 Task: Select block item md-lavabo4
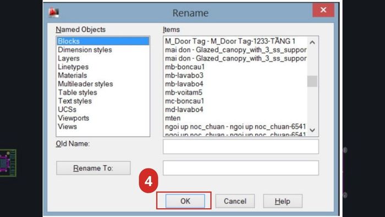(184, 110)
